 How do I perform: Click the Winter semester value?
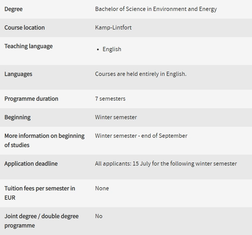click(116, 117)
